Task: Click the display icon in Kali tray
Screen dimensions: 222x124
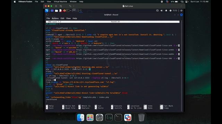Action: pyautogui.click(x=157, y=11)
